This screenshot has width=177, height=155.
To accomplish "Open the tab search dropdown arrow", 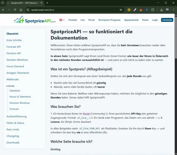I will (x=3, y=3).
